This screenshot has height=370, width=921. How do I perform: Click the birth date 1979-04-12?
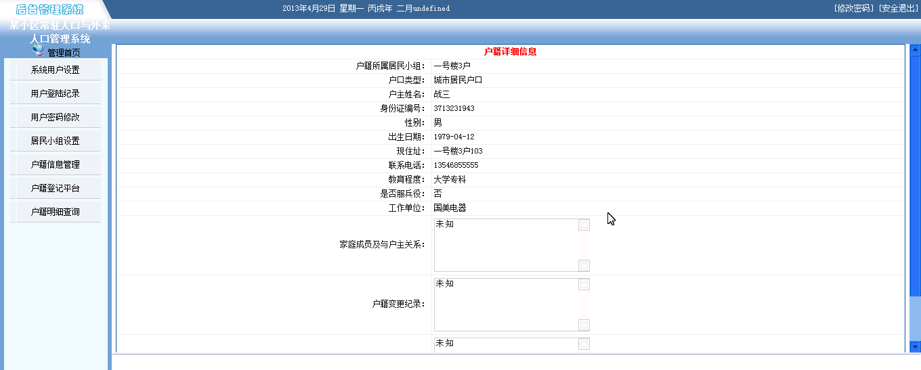tap(454, 137)
